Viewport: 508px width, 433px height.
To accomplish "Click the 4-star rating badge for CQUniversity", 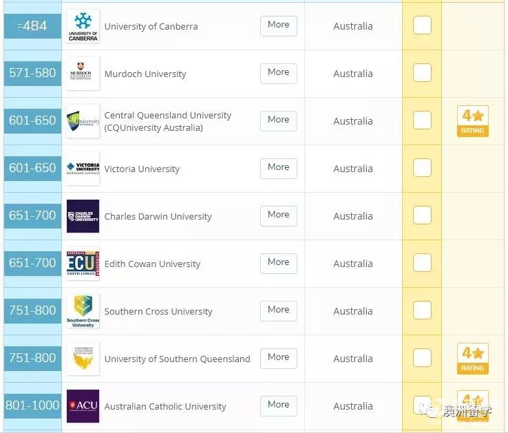I will (x=472, y=121).
